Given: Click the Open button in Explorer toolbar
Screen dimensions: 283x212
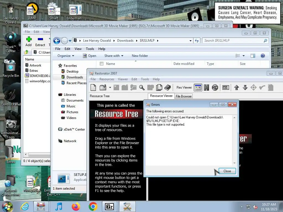Looking at the screenshot, I should 90,56.
